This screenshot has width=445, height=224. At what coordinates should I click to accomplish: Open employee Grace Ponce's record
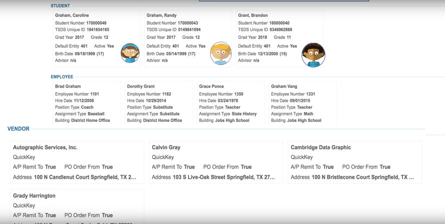point(231,103)
